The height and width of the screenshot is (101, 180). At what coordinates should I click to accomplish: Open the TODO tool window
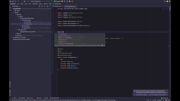pyautogui.click(x=14, y=98)
